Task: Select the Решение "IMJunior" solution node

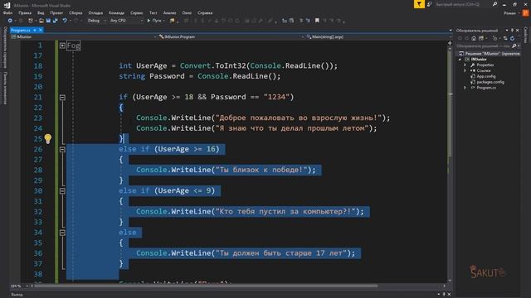Action: pos(490,53)
